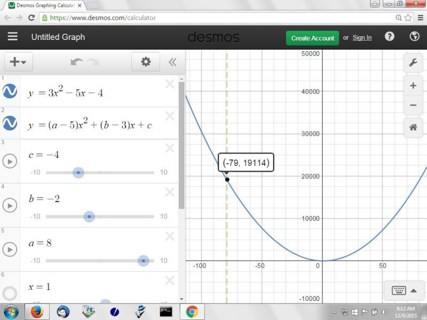This screenshot has width=427, height=320.
Task: Show hidden system tray icons
Action: pos(335,312)
